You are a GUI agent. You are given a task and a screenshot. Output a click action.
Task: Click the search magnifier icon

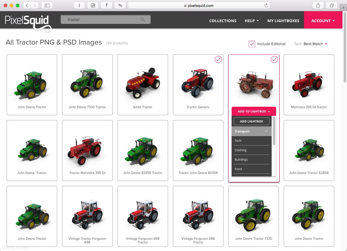(143, 20)
